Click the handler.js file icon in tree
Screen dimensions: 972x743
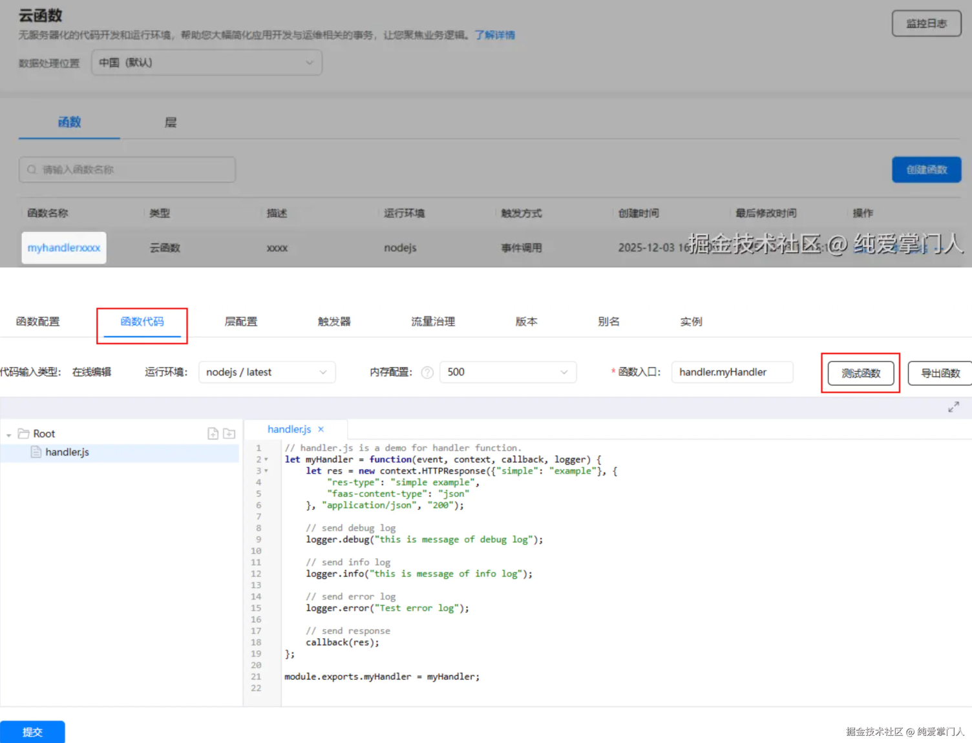point(36,452)
